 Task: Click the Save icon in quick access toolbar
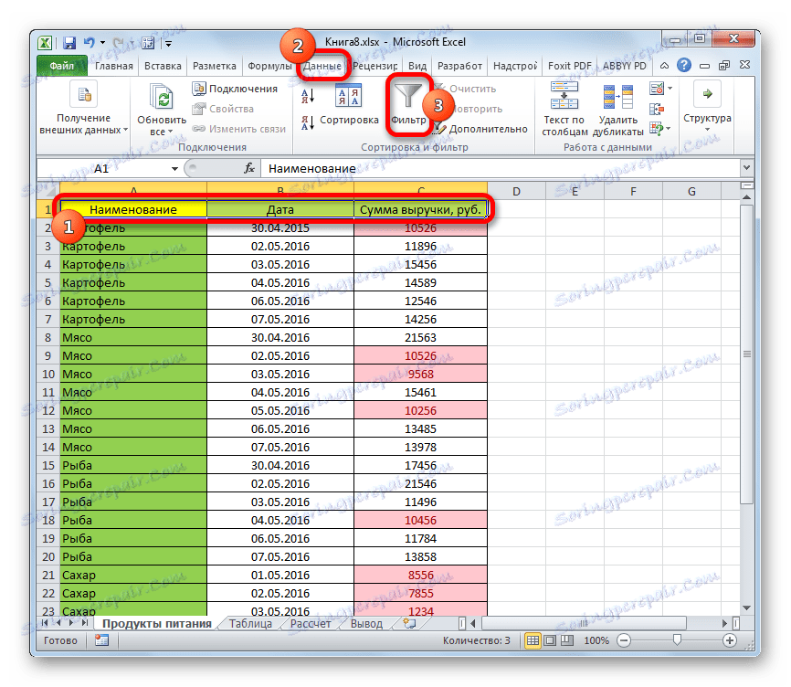click(69, 43)
